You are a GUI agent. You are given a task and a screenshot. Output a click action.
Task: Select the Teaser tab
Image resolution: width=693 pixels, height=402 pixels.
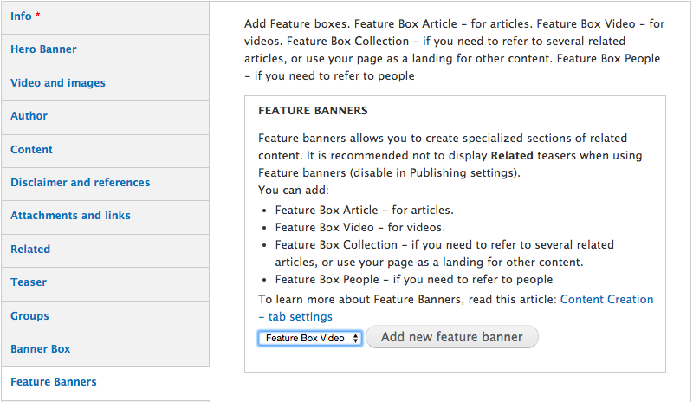pyautogui.click(x=29, y=282)
